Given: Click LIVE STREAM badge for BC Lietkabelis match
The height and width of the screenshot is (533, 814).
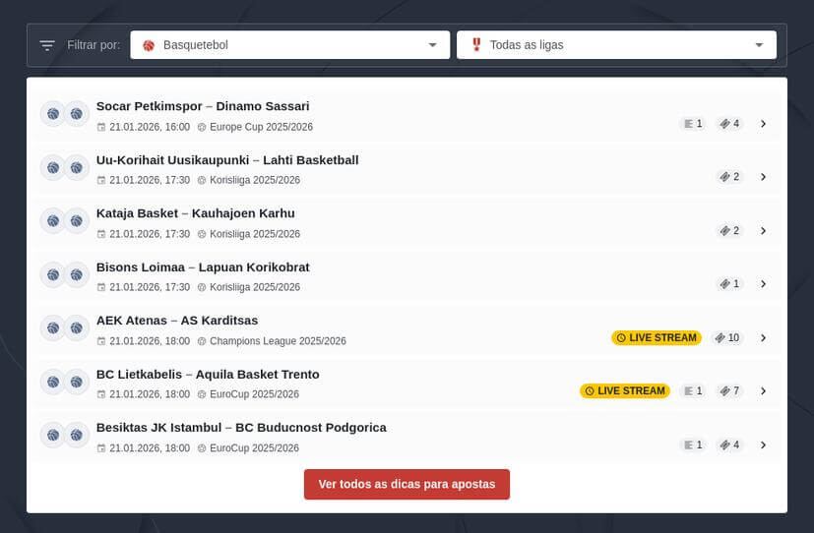Looking at the screenshot, I should [625, 390].
